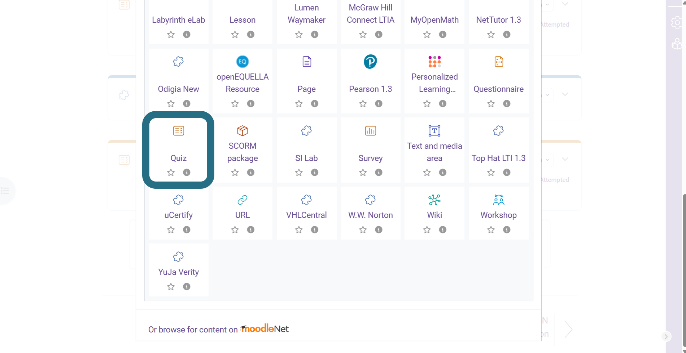Show info about the Workshop activity
The width and height of the screenshot is (686, 353).
[507, 230]
